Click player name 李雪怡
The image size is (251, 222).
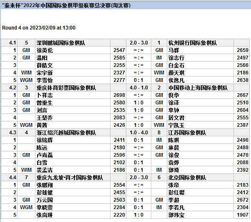click(x=45, y=80)
